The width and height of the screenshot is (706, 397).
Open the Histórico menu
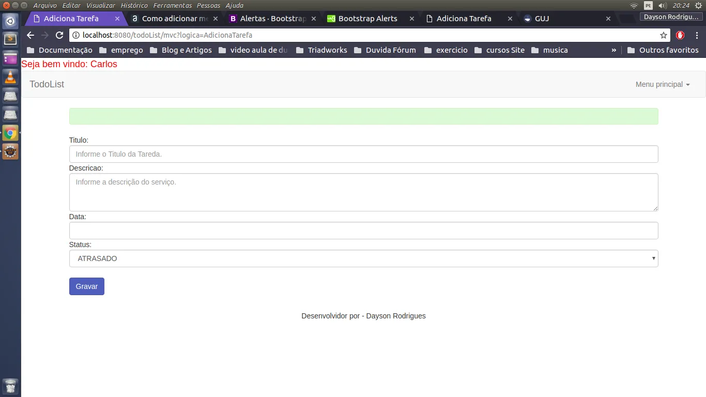[x=134, y=5]
